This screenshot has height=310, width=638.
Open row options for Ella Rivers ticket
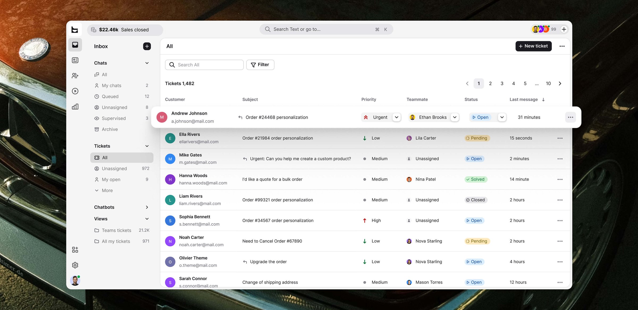[x=560, y=138]
